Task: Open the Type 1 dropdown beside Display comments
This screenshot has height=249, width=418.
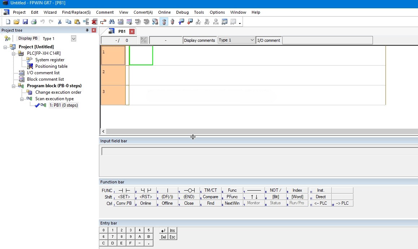Action: pos(252,40)
